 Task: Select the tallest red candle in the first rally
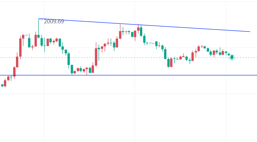tap(20, 47)
